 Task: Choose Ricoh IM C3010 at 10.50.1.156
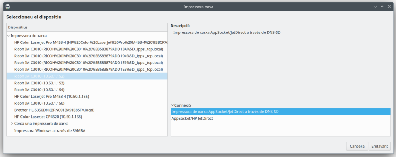click(39, 103)
